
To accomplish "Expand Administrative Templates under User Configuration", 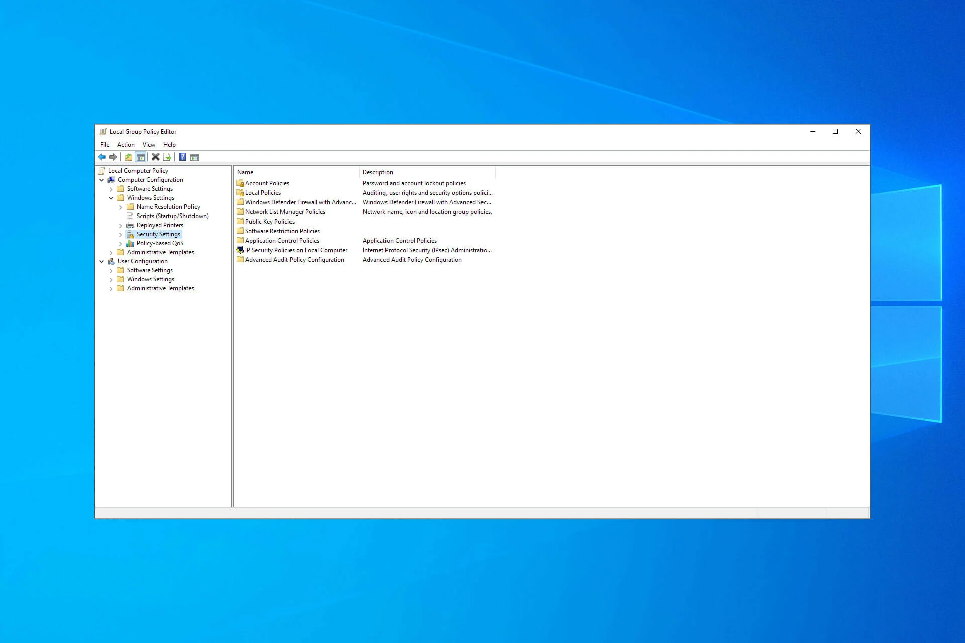I will (111, 289).
